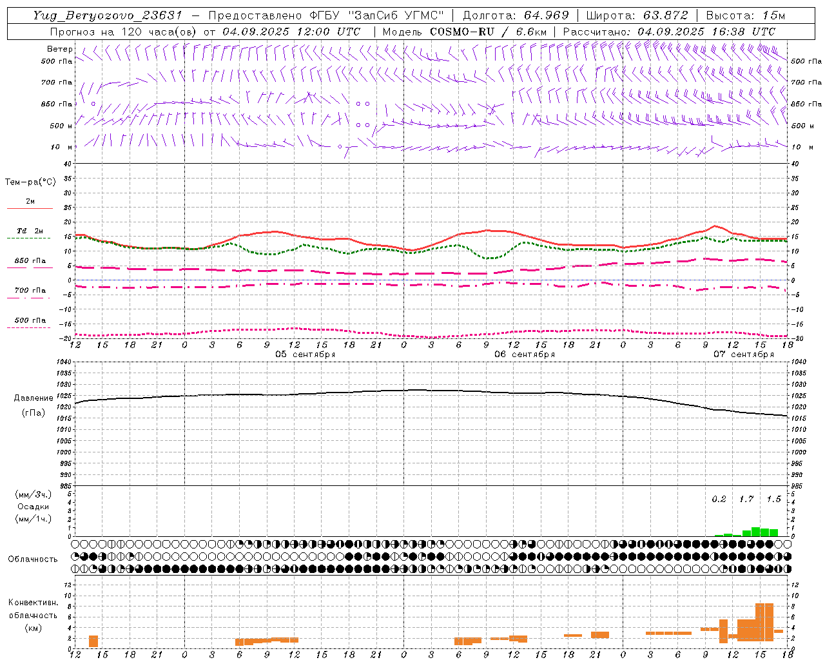Click the Тем-ра(°C) temperature panel label
This screenshot has width=825, height=660.
30,182
